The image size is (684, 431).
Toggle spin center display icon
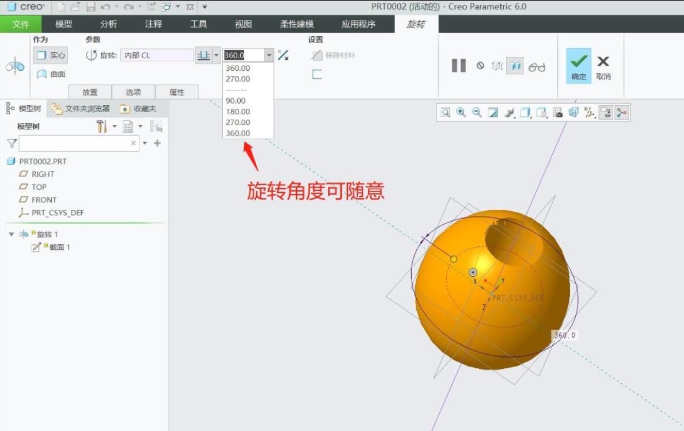622,112
